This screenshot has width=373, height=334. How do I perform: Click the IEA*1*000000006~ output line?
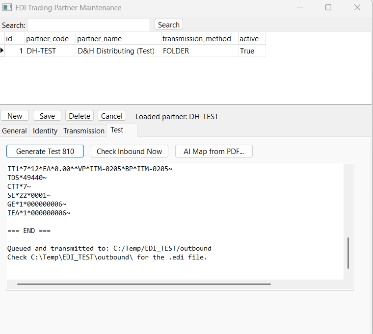pos(39,213)
